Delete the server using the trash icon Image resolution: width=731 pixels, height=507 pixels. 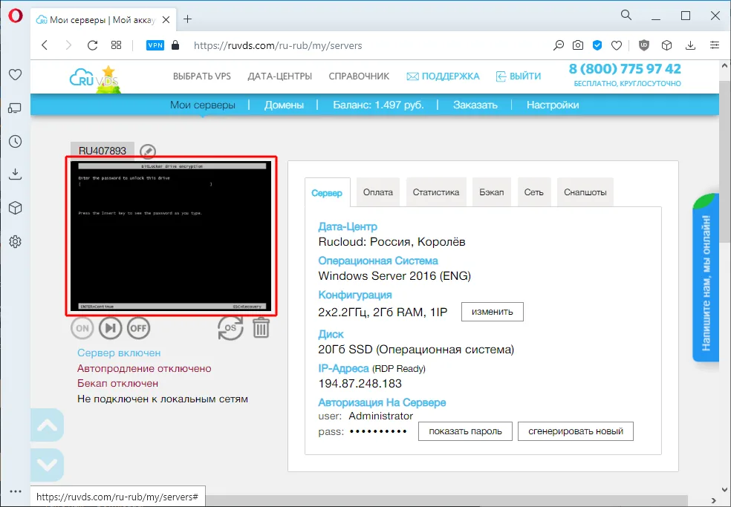point(261,327)
